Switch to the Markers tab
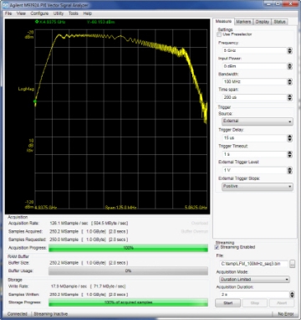Viewport: 301px width, 320px height. [243, 22]
